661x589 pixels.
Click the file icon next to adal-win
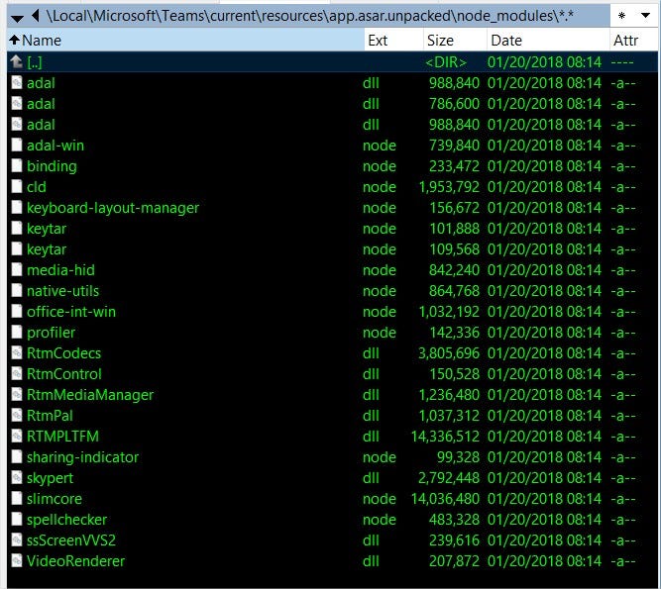17,145
